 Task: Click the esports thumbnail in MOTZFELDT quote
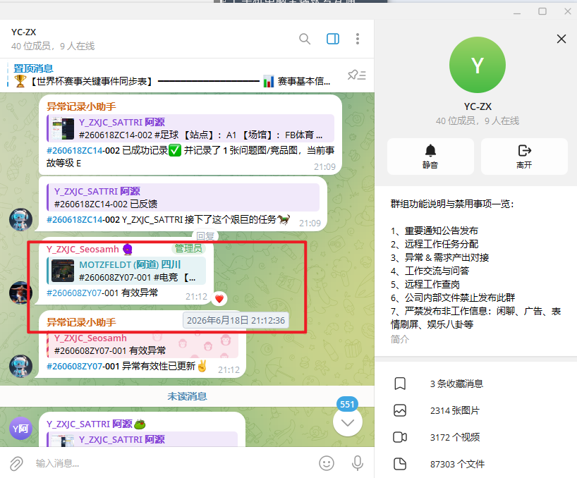point(63,271)
